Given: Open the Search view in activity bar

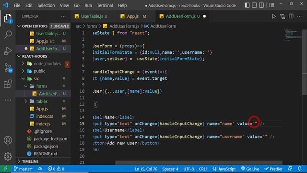Looking at the screenshot, I should 8,35.
